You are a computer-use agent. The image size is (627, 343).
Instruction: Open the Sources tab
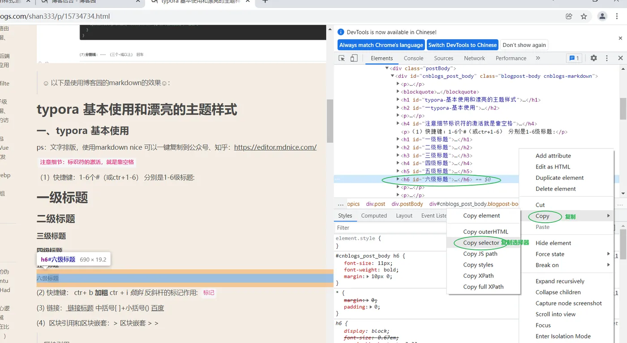pos(443,58)
